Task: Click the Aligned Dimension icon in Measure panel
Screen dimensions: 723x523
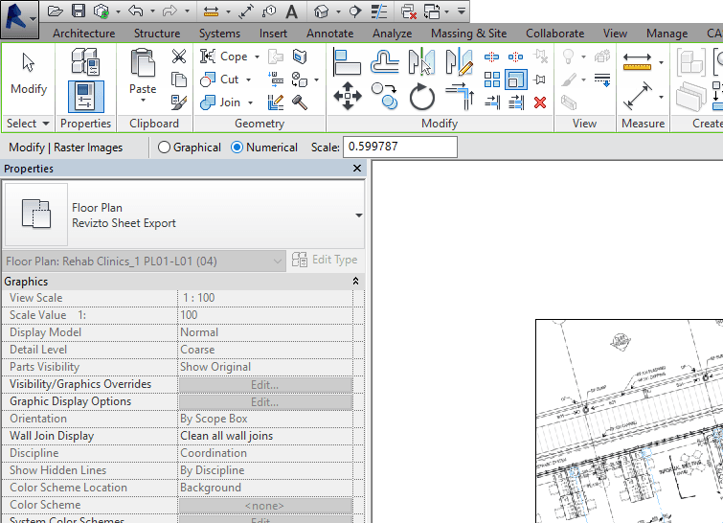Action: tap(637, 96)
